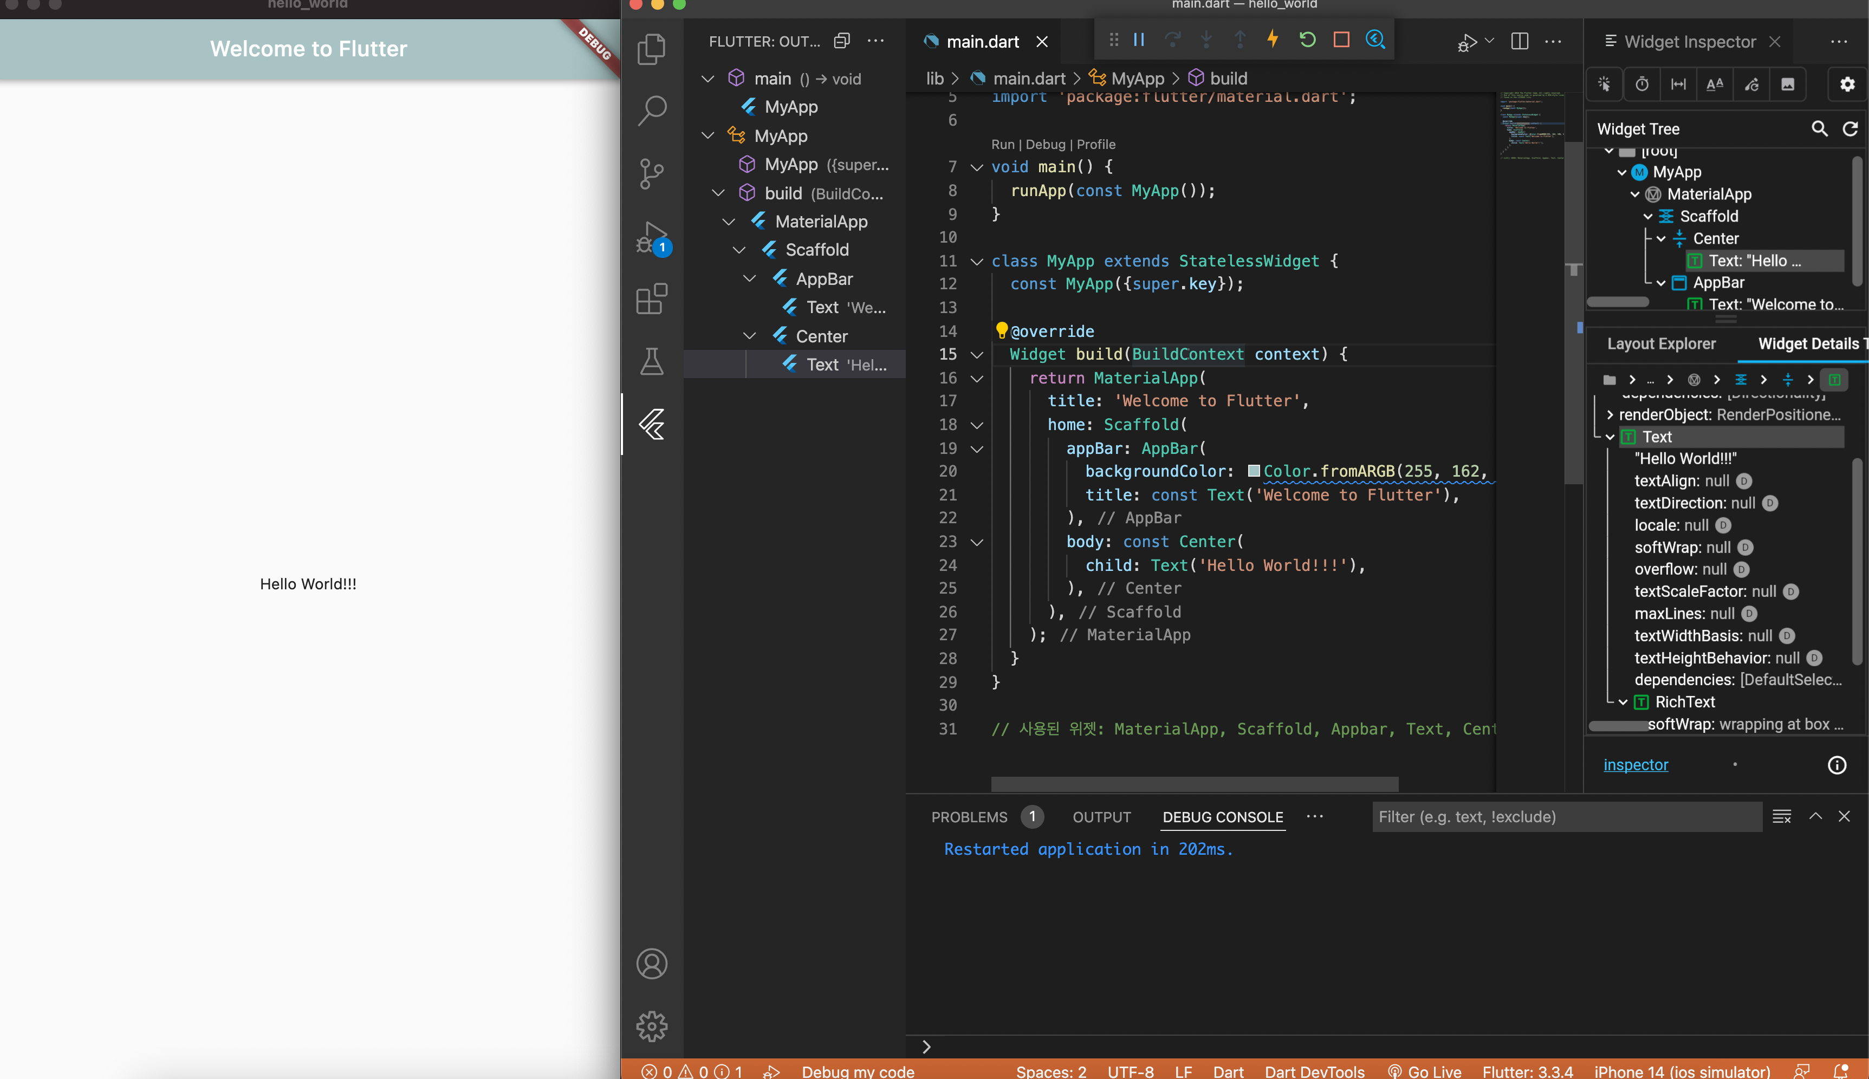The image size is (1869, 1079).
Task: Click the hot reload lightning bolt icon
Action: click(1273, 40)
